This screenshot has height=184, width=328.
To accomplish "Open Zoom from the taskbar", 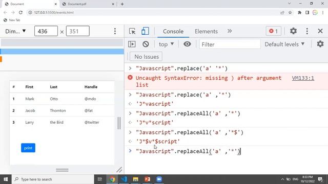I will coord(159,179).
